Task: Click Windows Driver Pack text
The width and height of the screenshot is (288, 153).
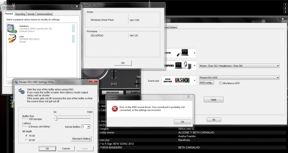Action: coord(102,20)
